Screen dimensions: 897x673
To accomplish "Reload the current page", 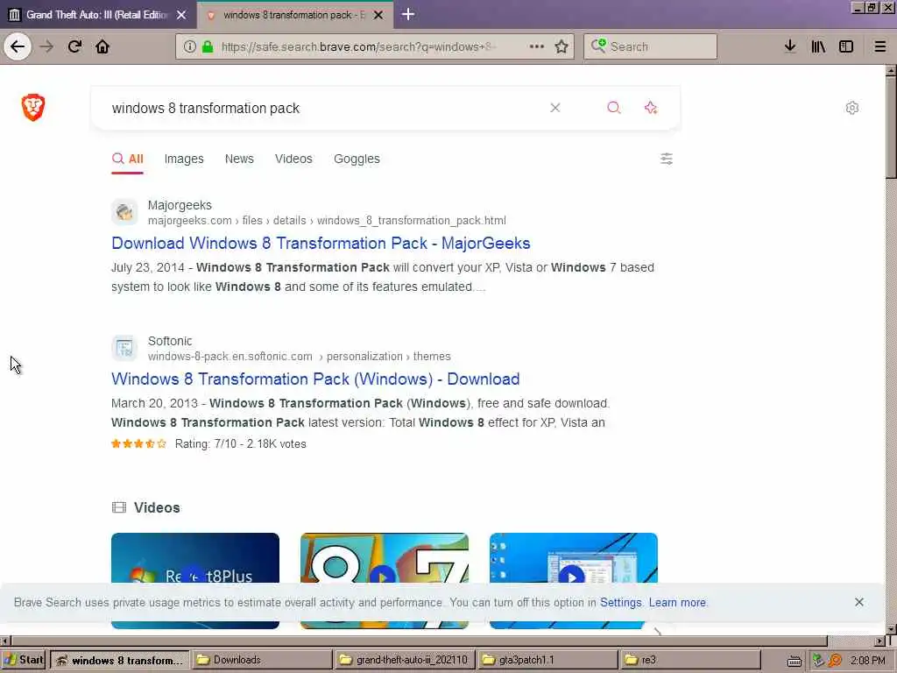I will click(75, 46).
